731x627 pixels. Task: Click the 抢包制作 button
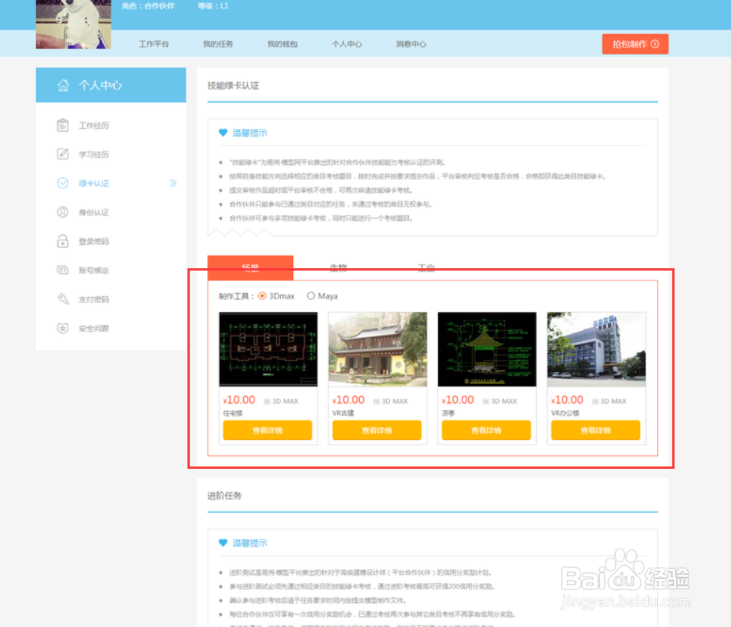click(x=635, y=44)
